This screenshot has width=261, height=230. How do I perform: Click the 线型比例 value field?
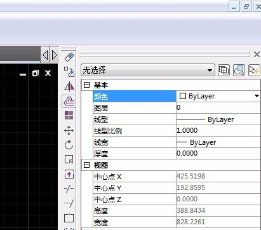click(x=218, y=130)
